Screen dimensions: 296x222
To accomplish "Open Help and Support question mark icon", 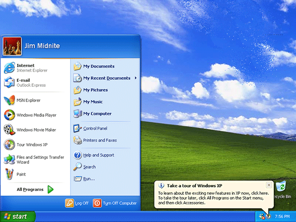I will pyautogui.click(x=77, y=155).
